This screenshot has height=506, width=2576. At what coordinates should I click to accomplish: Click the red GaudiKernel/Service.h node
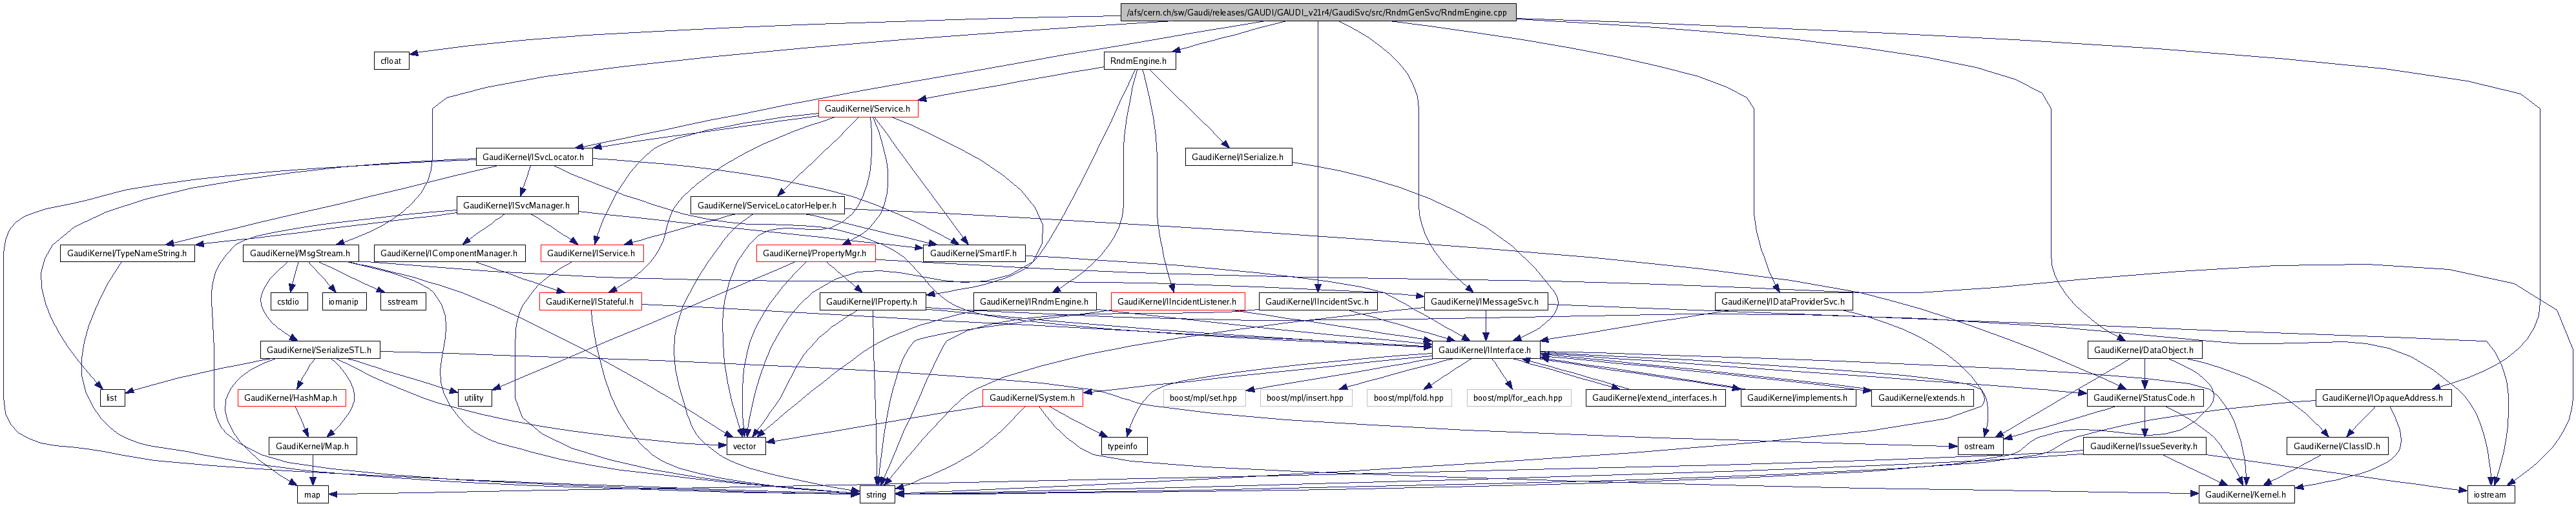point(867,109)
